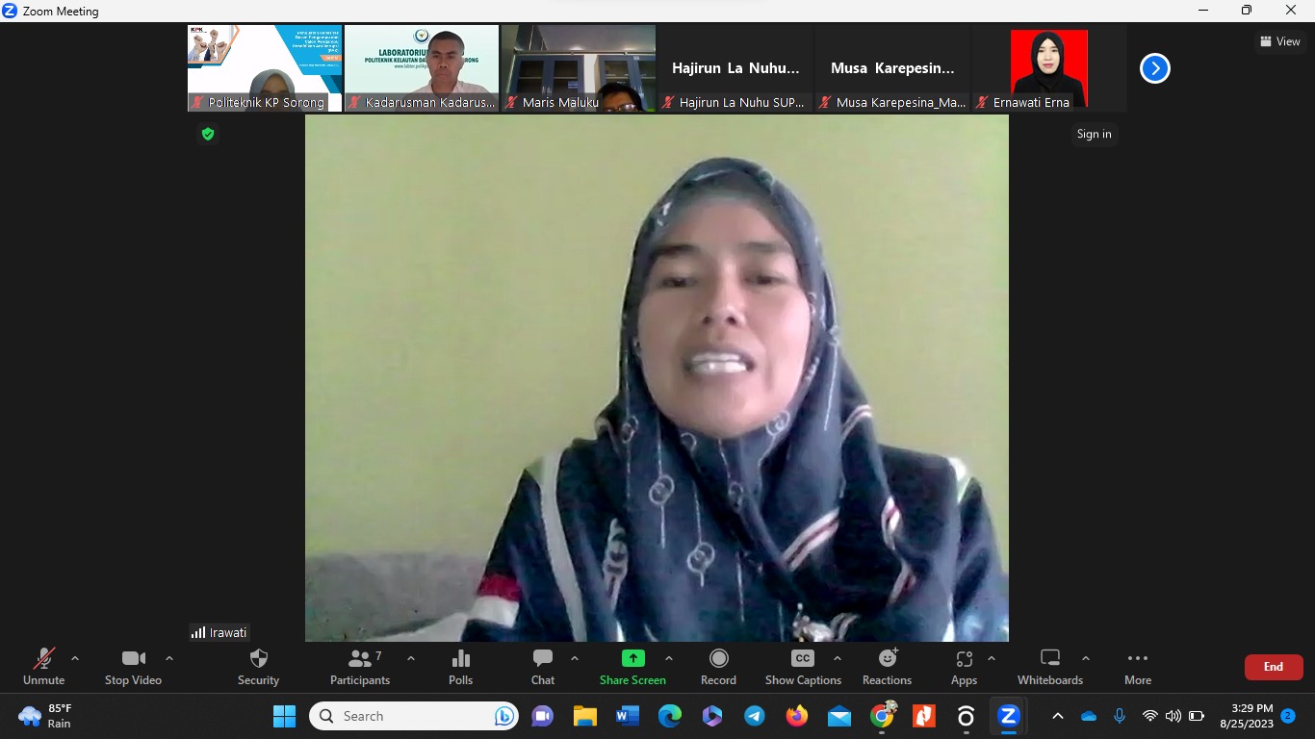Stop Video camera toggle
The height and width of the screenshot is (739, 1315).
tap(133, 667)
